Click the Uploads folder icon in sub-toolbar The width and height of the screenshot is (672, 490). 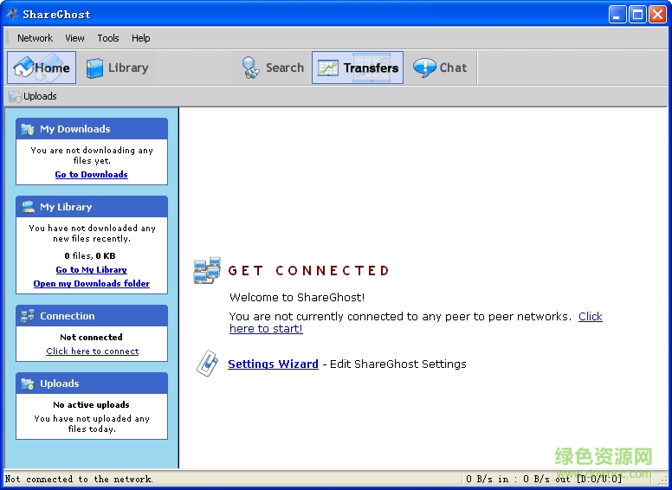pos(16,97)
